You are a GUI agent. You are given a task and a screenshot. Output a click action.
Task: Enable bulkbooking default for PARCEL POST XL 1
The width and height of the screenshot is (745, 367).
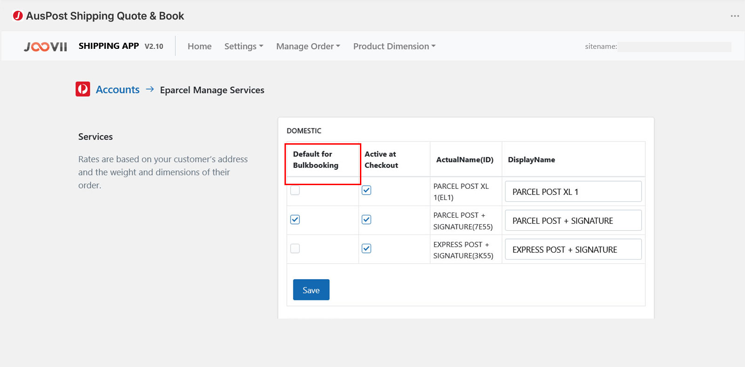tap(295, 190)
